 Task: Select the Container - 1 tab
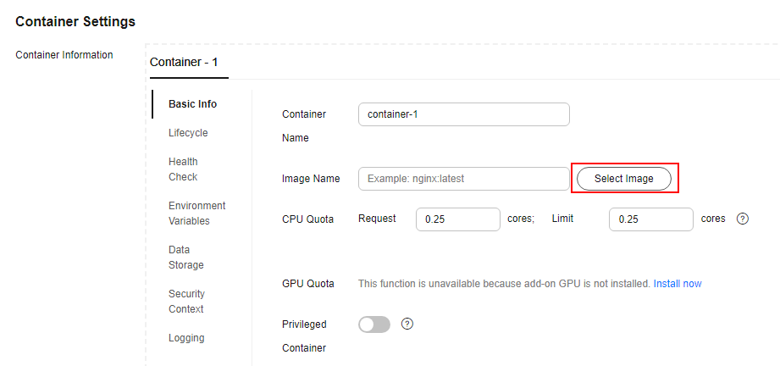click(184, 62)
